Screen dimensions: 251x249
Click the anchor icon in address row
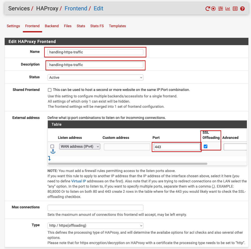(53, 152)
